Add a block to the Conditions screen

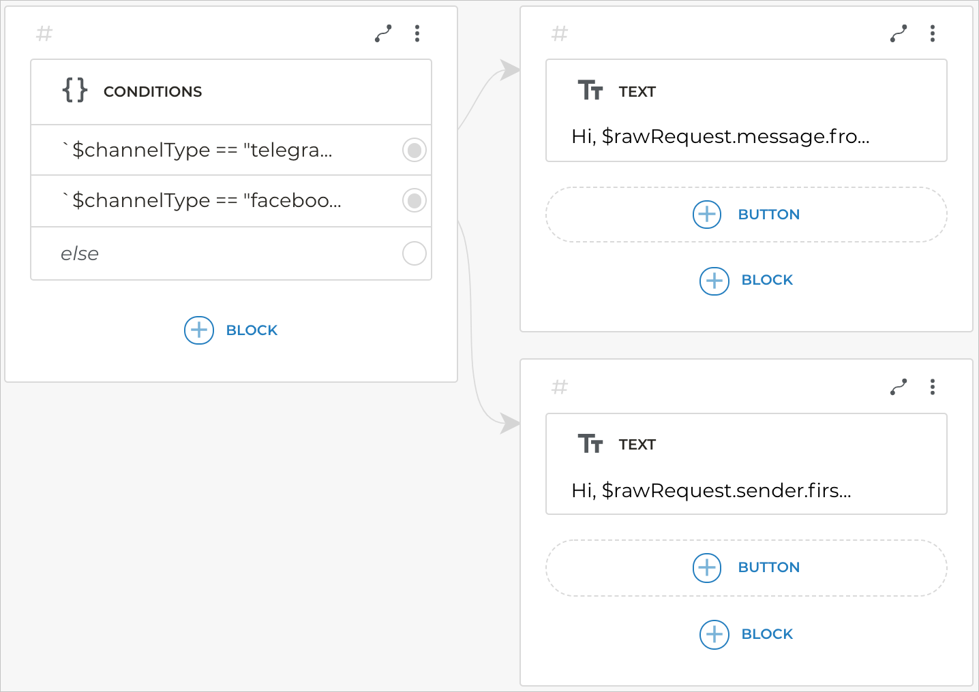[231, 330]
